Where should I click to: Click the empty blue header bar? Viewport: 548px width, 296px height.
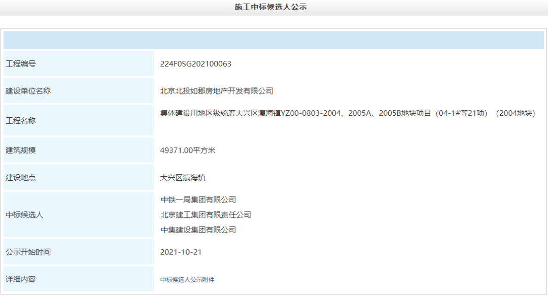click(273, 40)
